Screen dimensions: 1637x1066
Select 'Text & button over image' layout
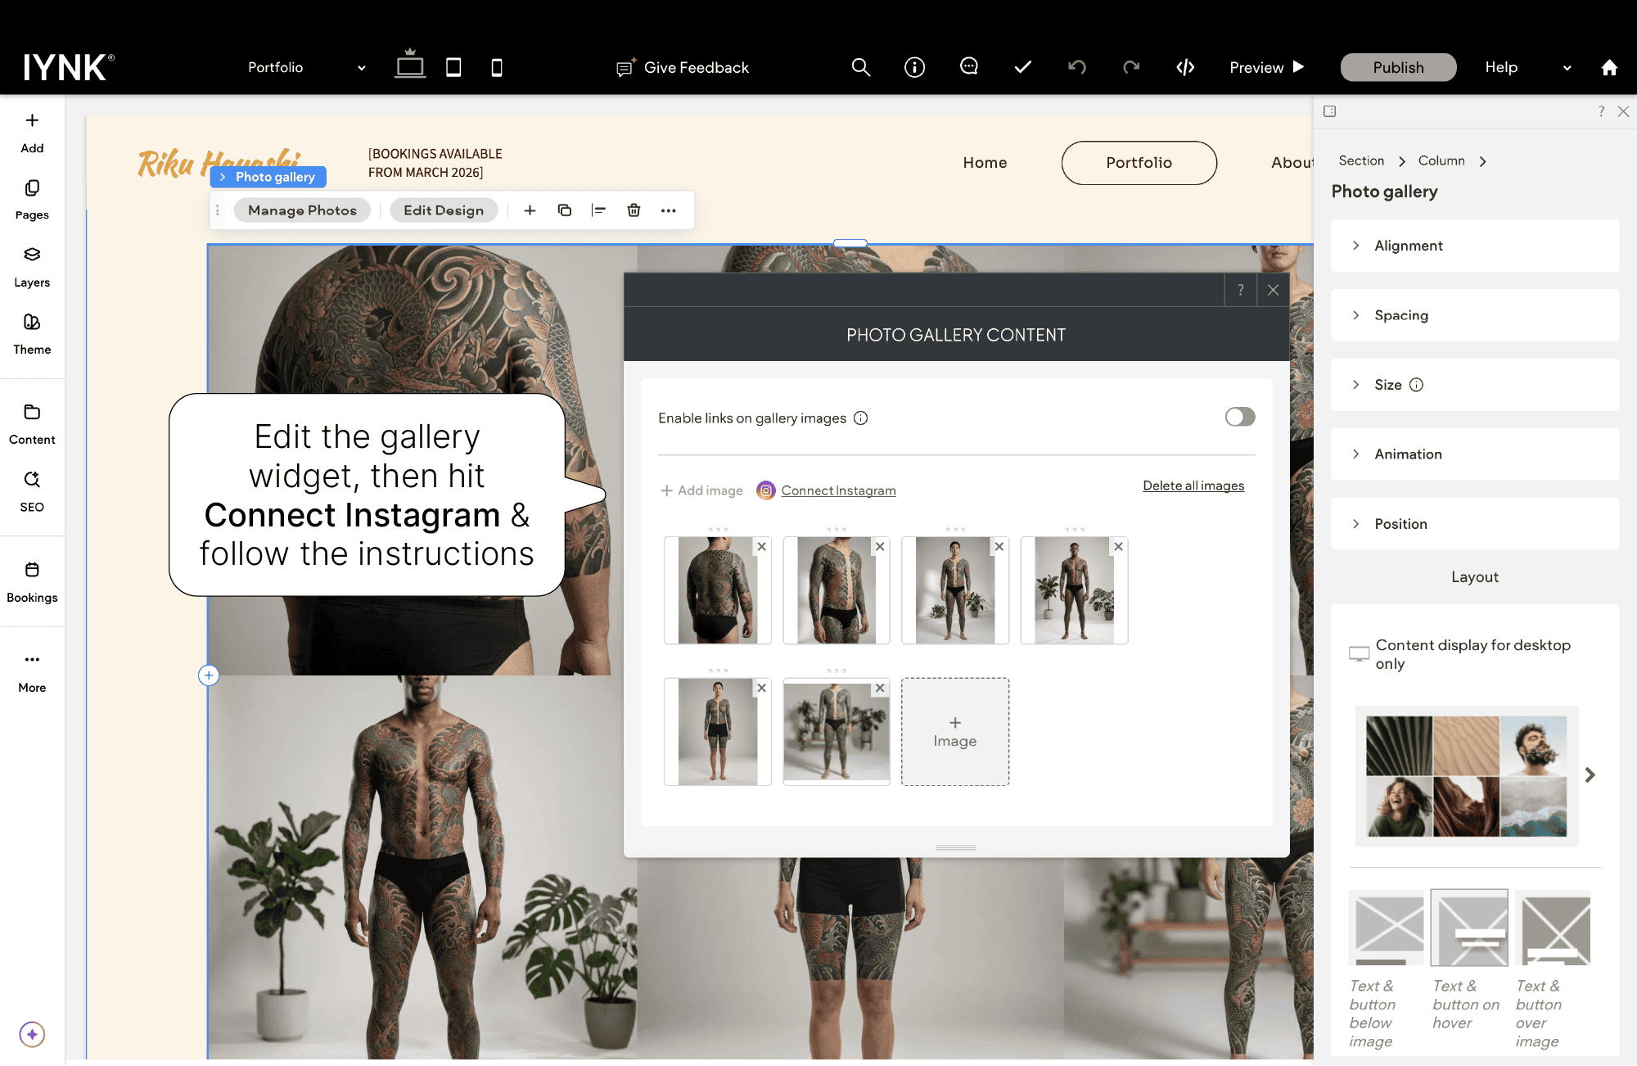click(x=1553, y=928)
